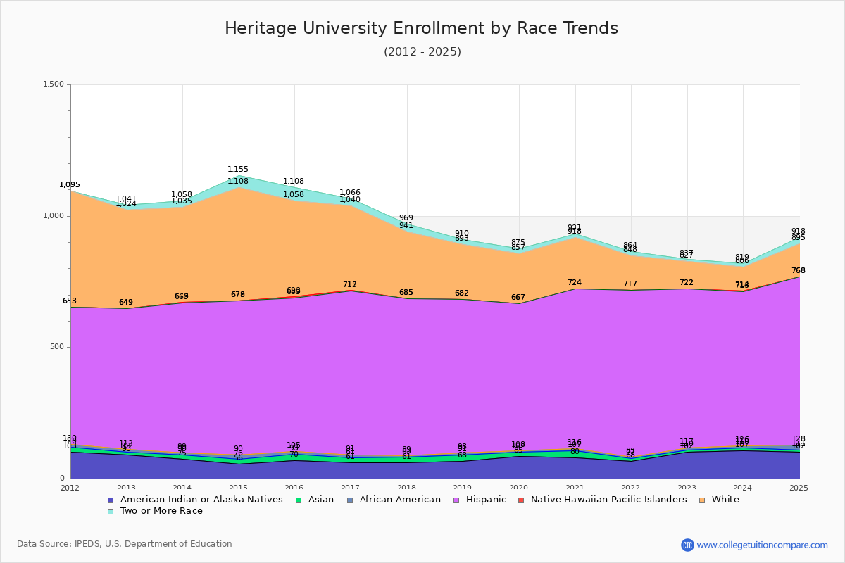This screenshot has width=845, height=563.
Task: Click the 1,066 data label for 2017
Action: 350,193
